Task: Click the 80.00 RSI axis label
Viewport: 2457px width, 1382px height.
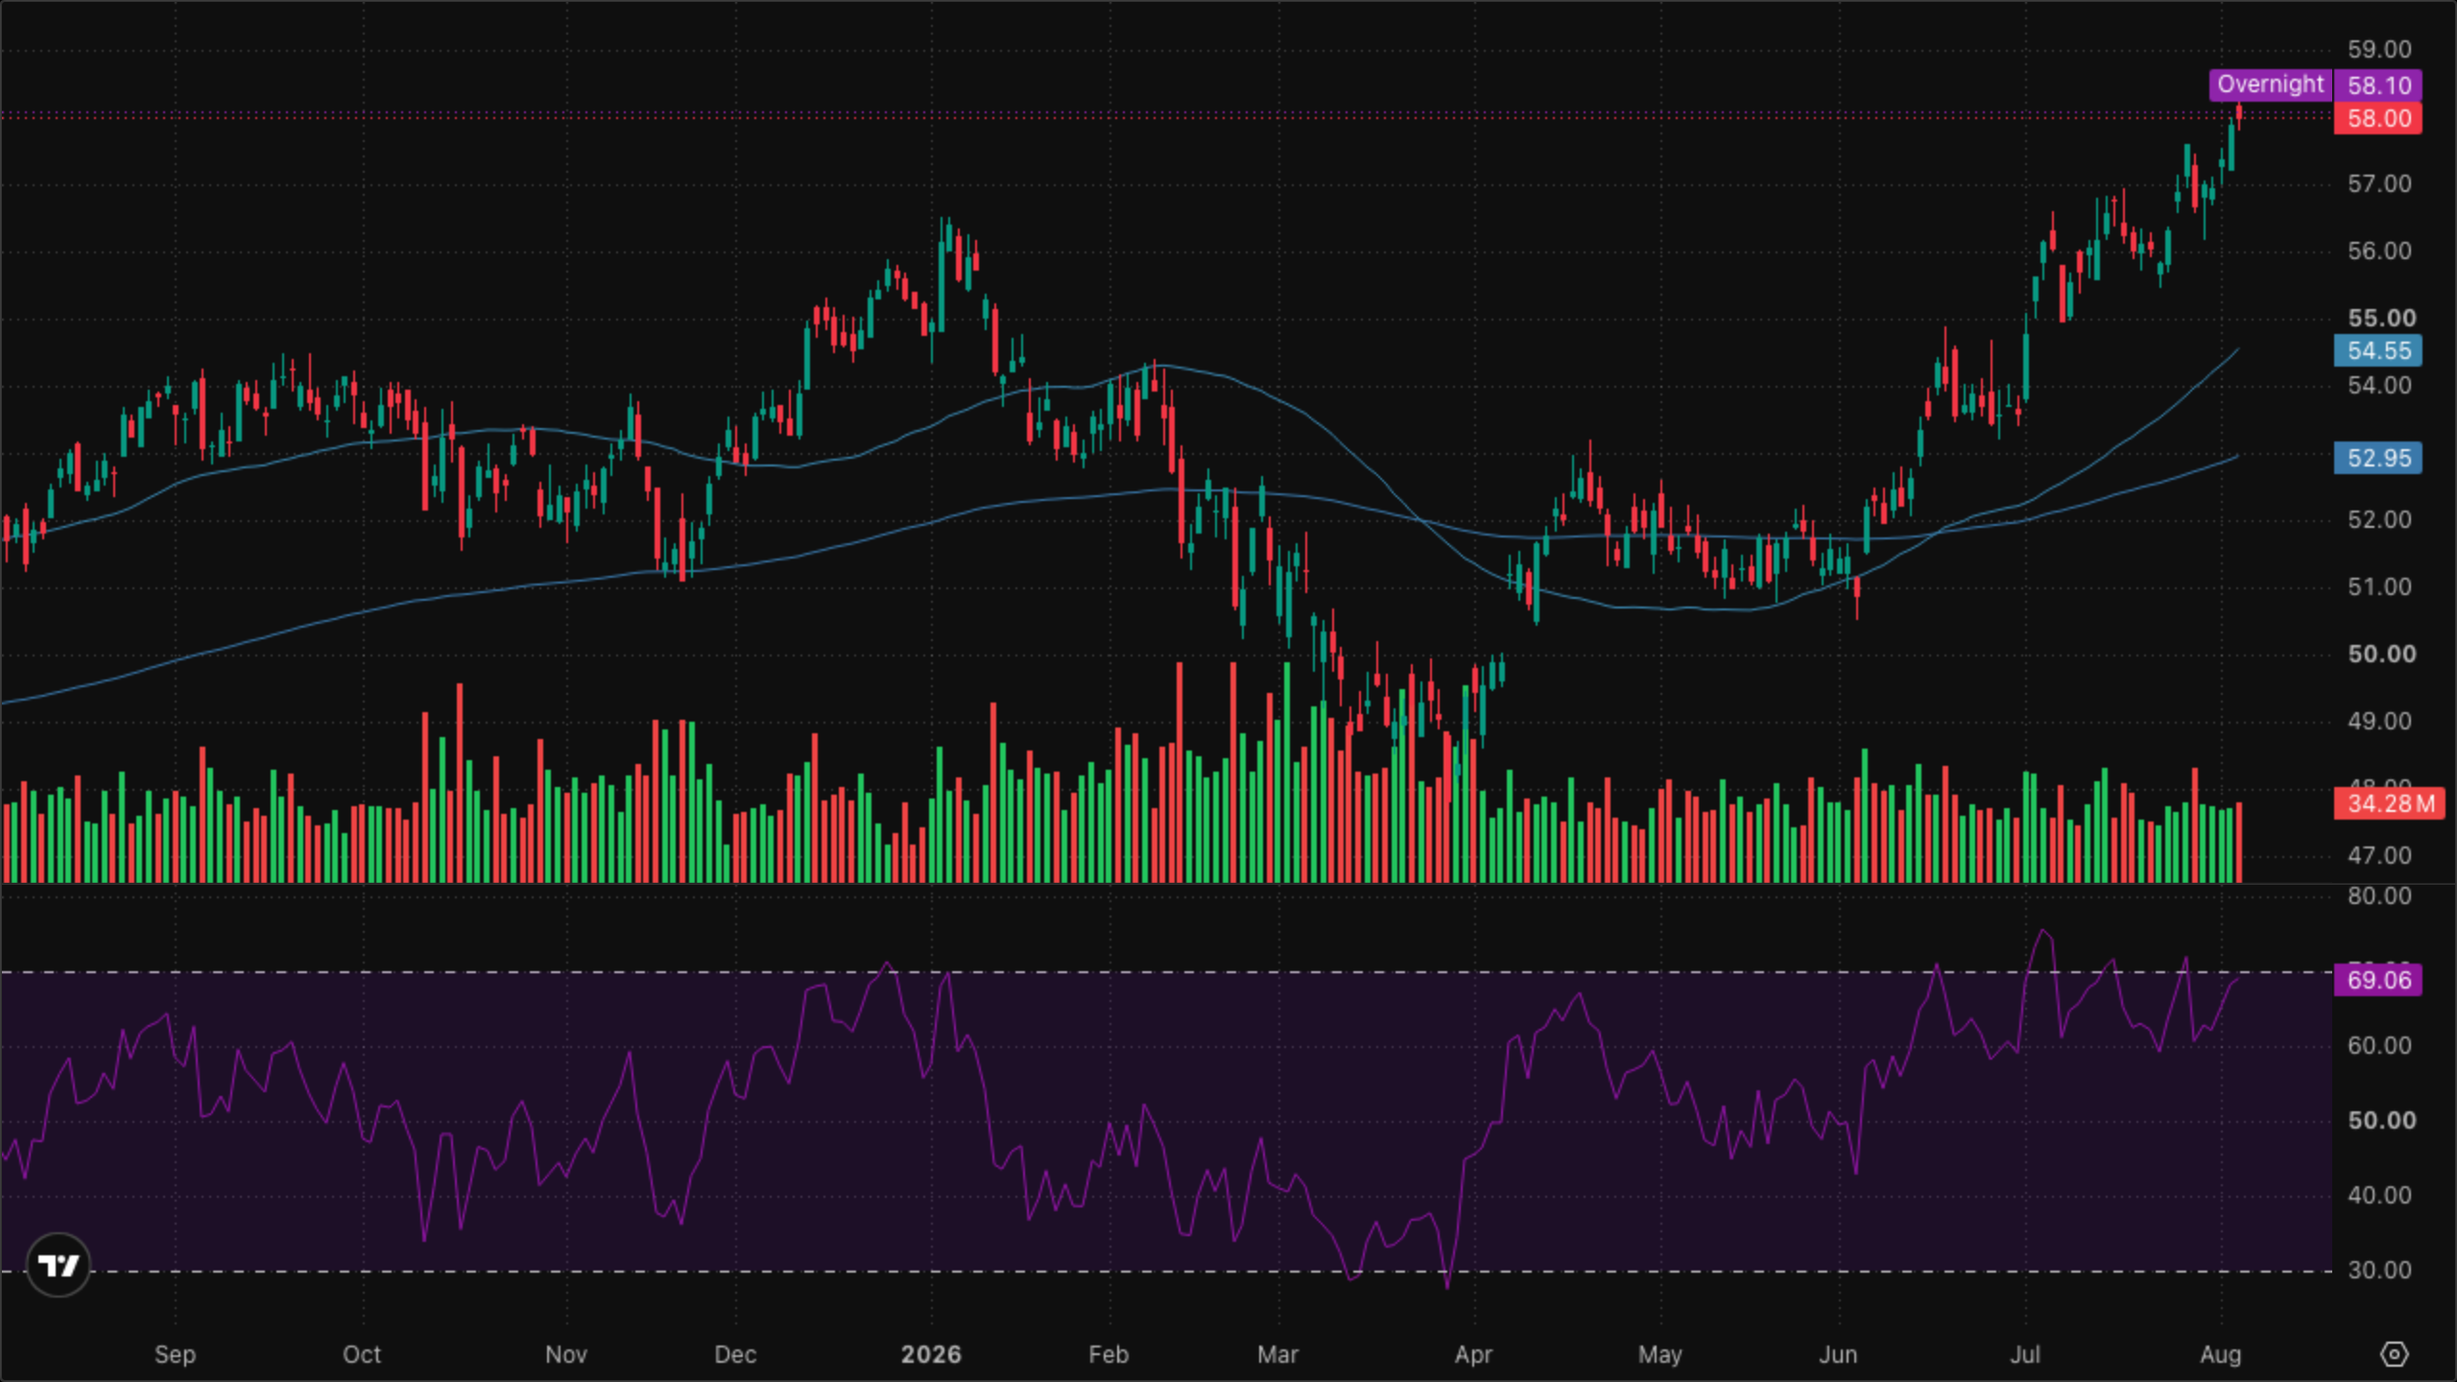Action: pos(2379,896)
